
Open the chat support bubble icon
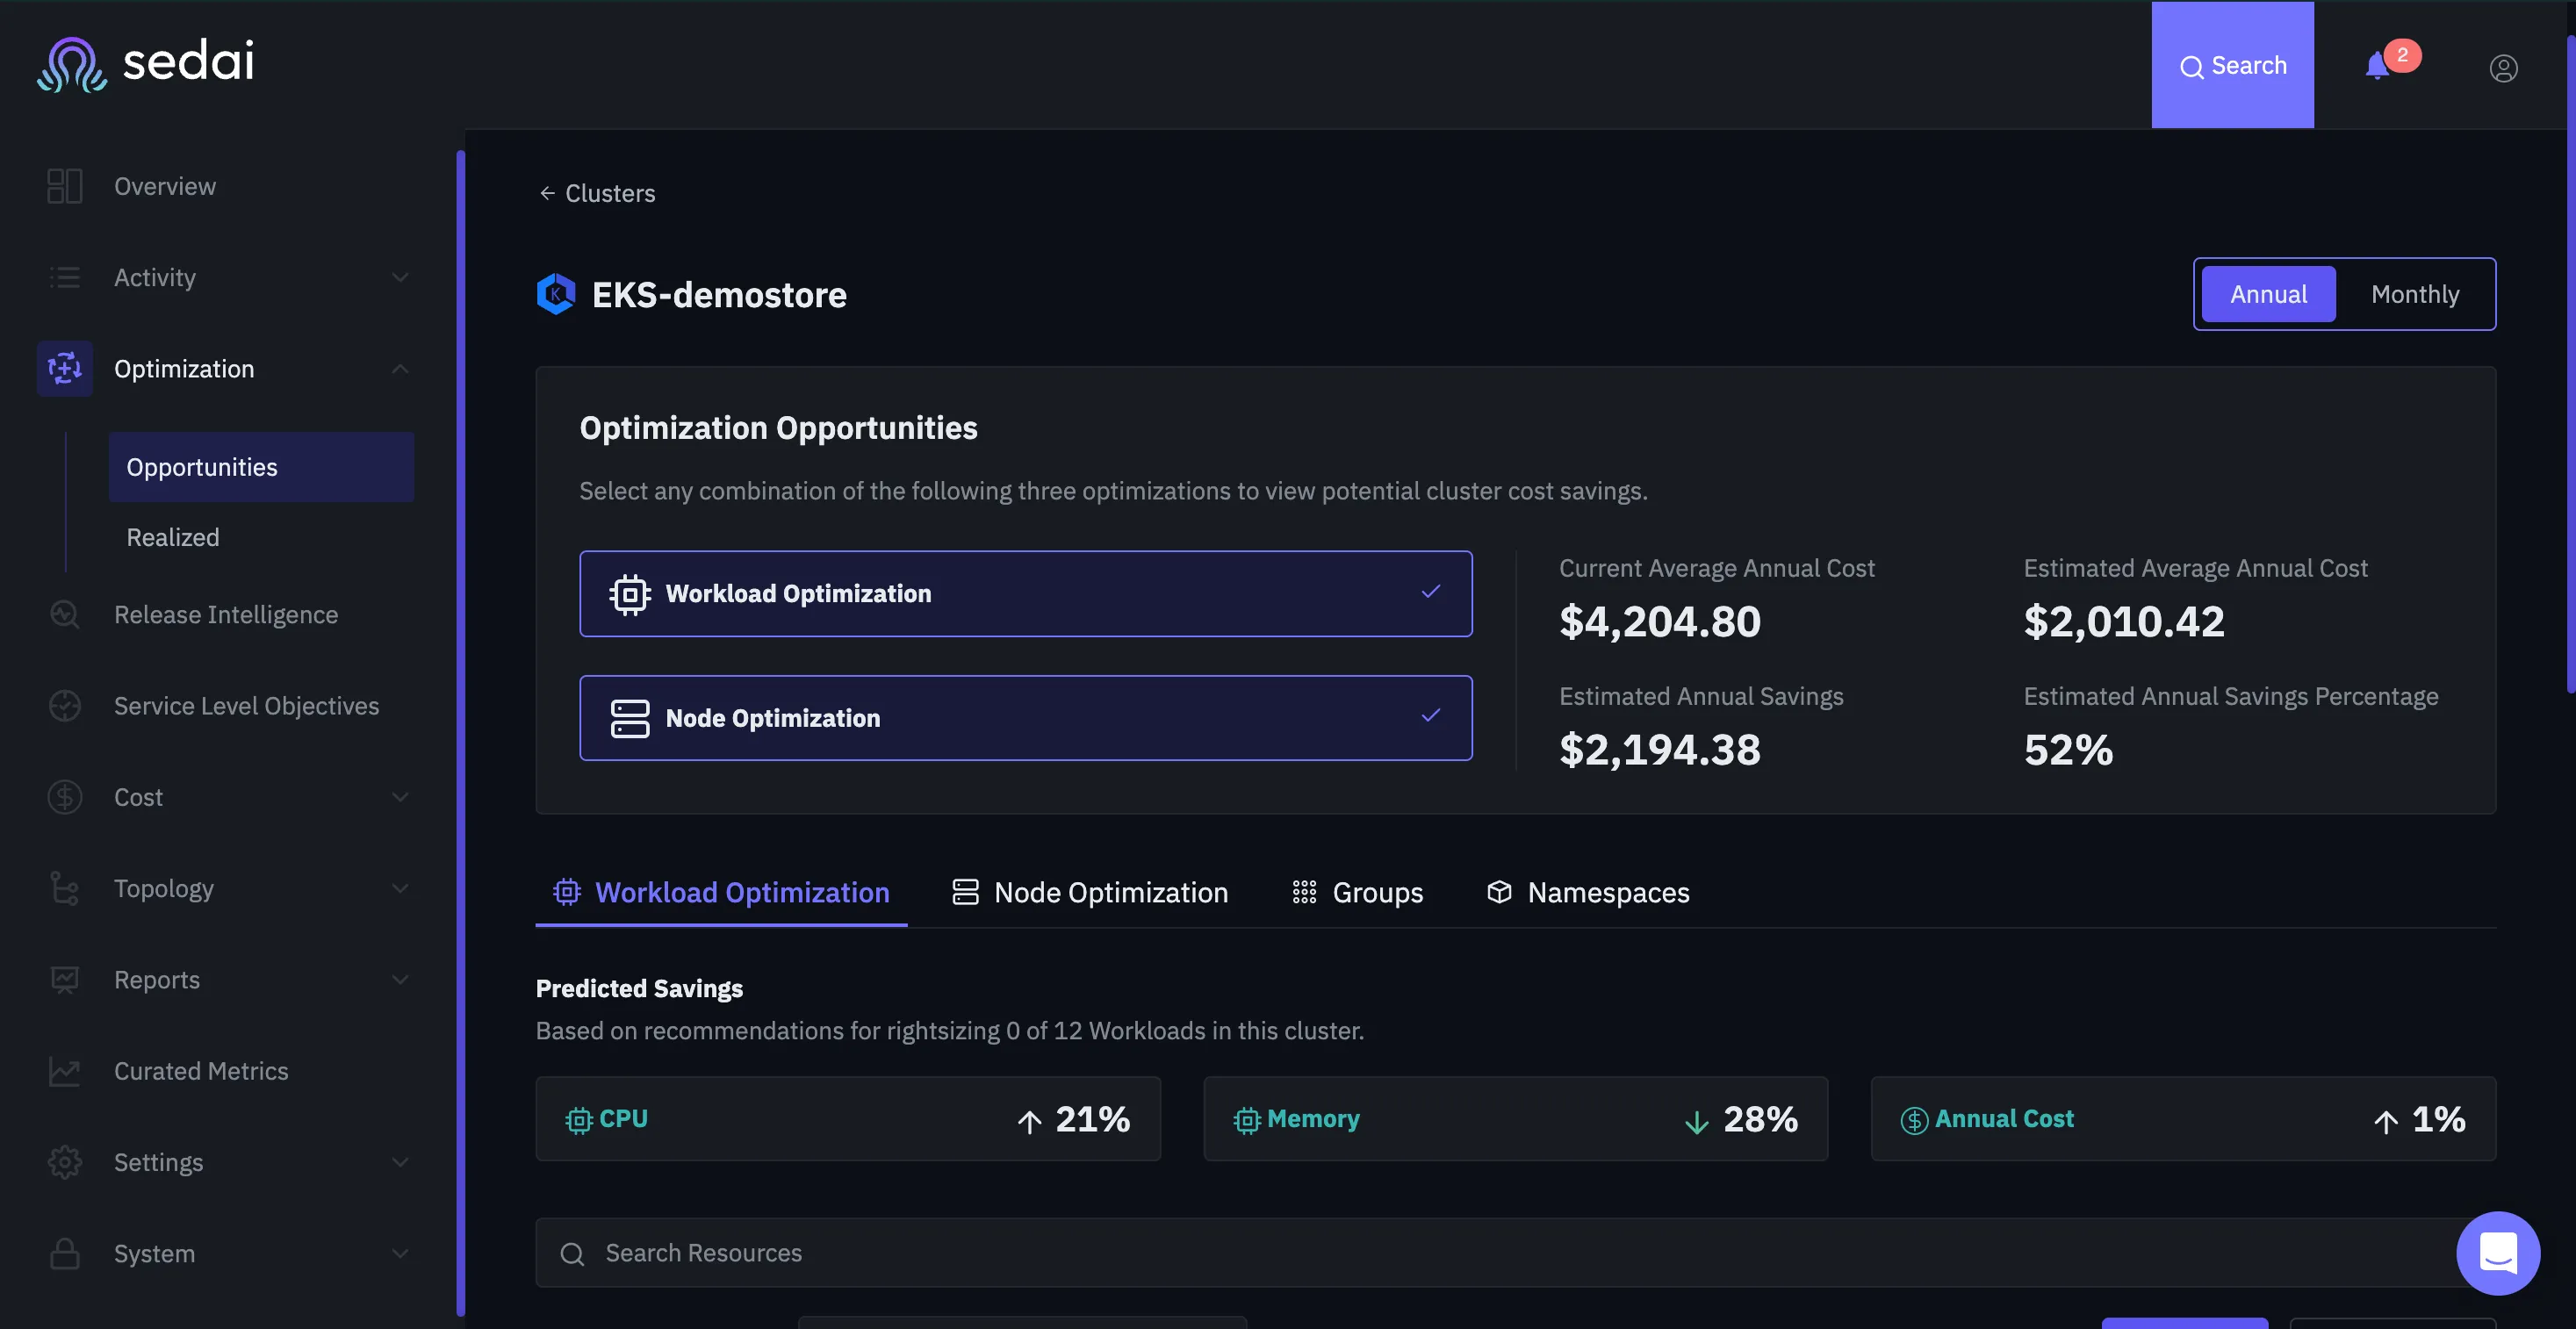coord(2497,1252)
